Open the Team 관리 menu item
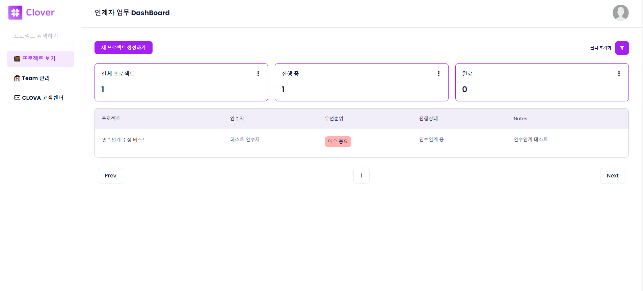Image resolution: width=643 pixels, height=291 pixels. tap(41, 78)
